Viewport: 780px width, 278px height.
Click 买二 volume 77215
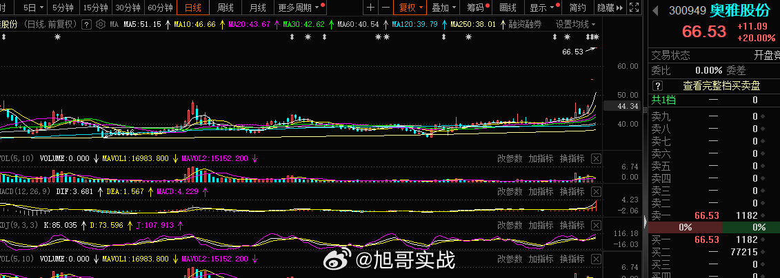744,252
